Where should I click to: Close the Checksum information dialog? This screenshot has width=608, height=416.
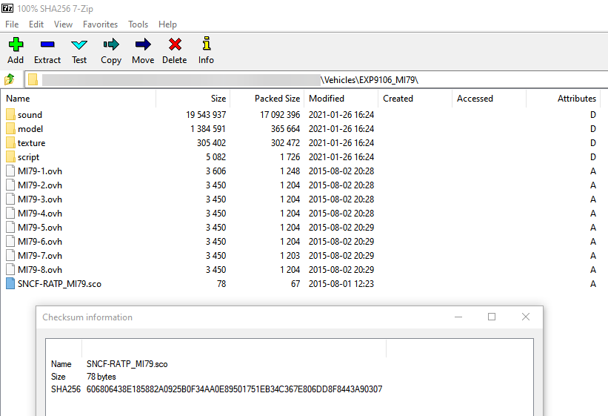tap(525, 317)
